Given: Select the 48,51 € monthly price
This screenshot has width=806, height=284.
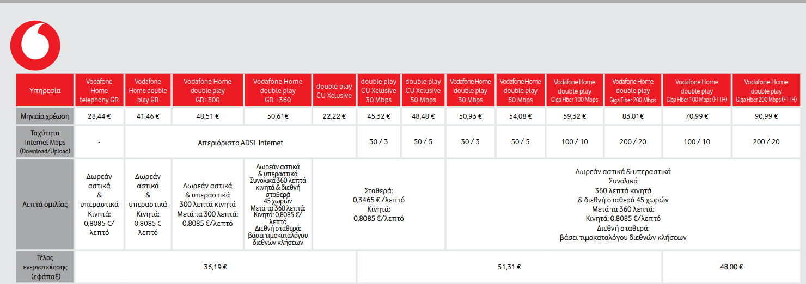Looking at the screenshot, I should coord(207,116).
